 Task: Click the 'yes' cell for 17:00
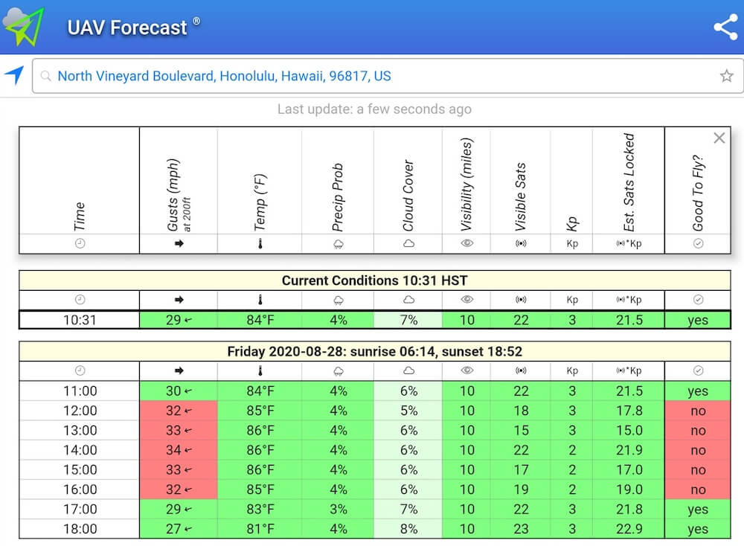tap(698, 510)
